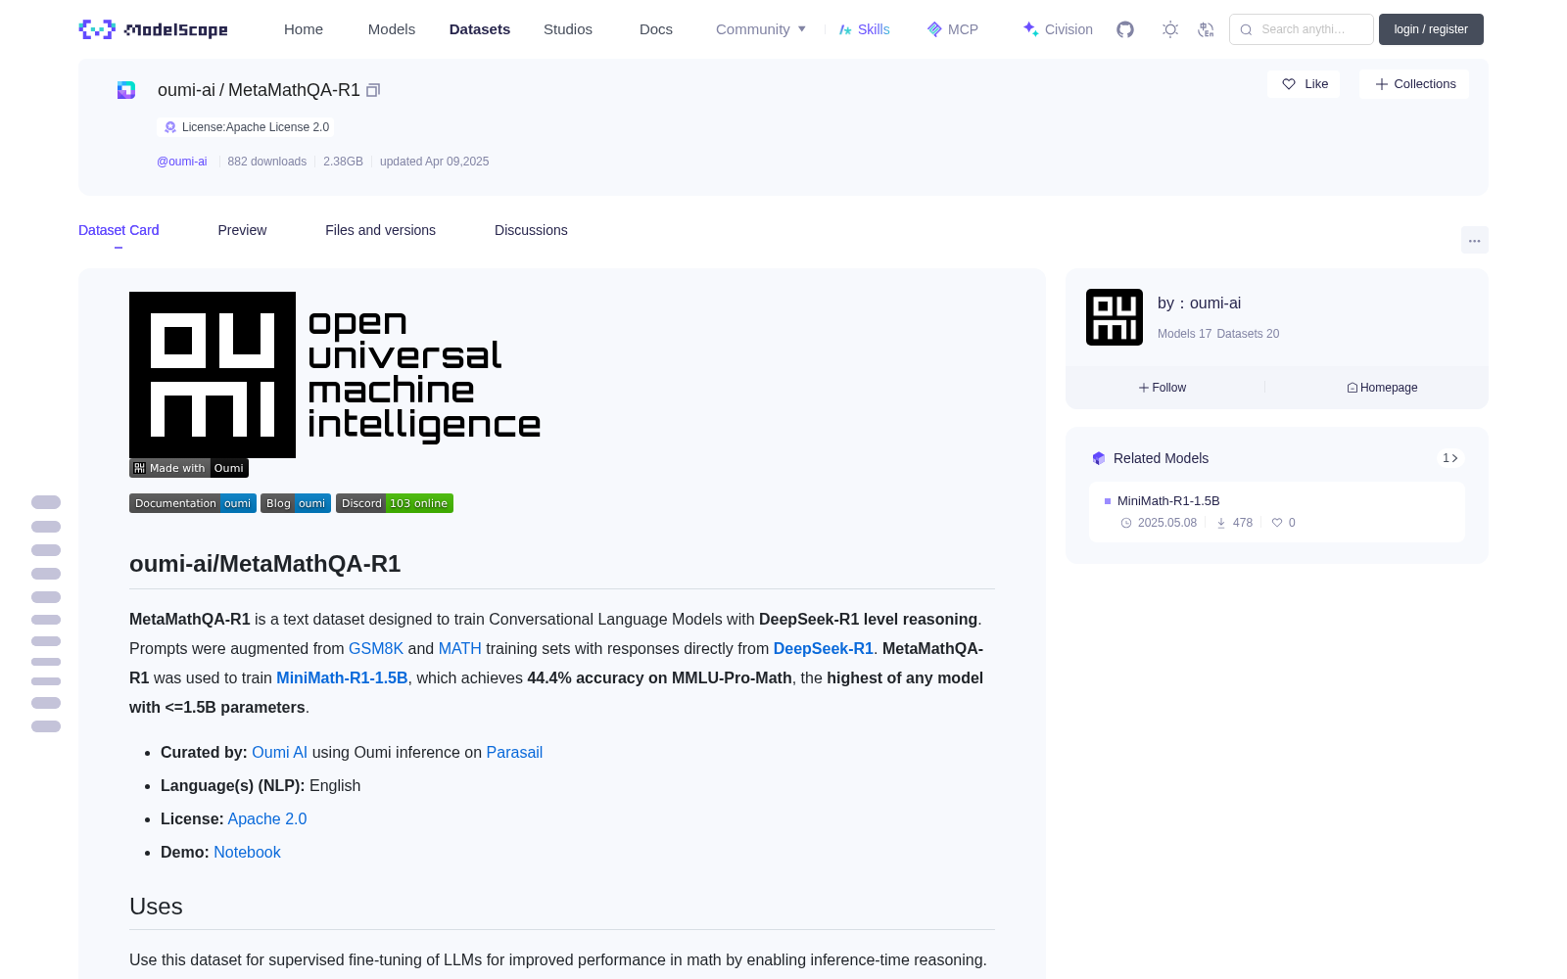Switch language with the translate icon
Screen dimensions: 1567x979
coord(1207,29)
